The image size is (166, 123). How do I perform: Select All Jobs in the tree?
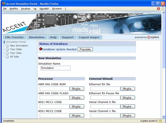click(14, 57)
